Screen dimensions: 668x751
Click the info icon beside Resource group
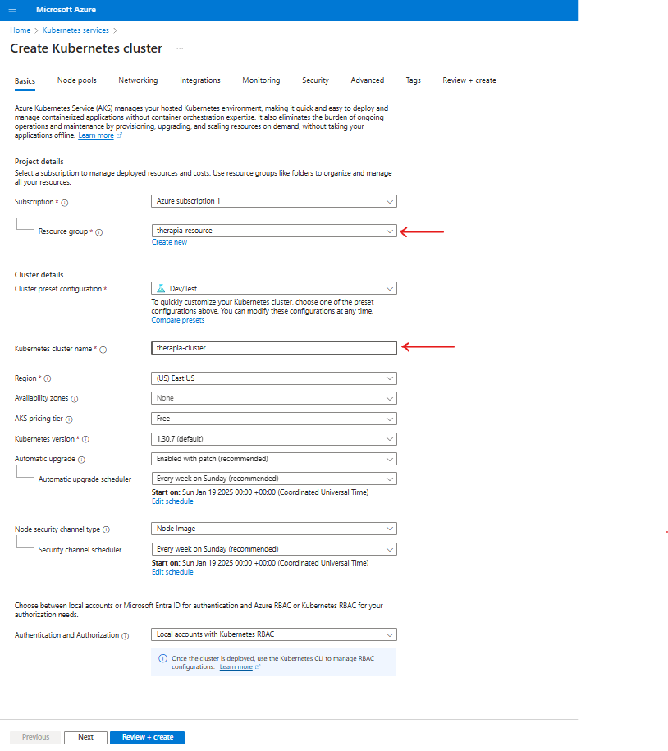pyautogui.click(x=98, y=232)
